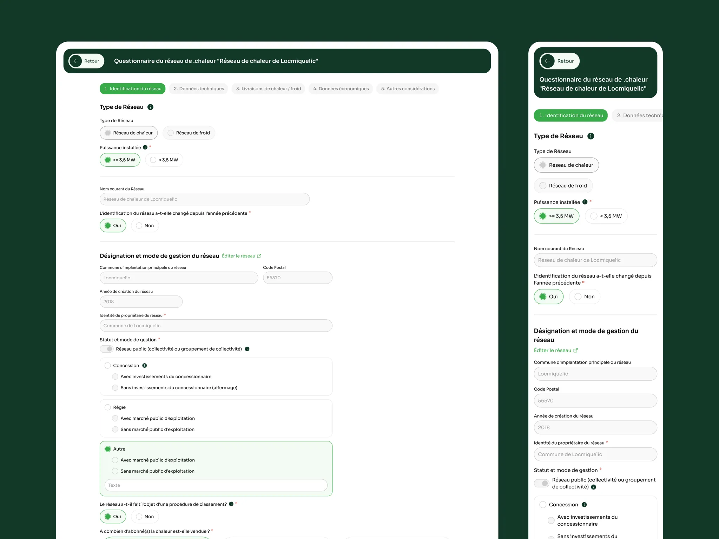Click desktop Identité du propriétaire input field
Screen dimensions: 719x539
216,326
